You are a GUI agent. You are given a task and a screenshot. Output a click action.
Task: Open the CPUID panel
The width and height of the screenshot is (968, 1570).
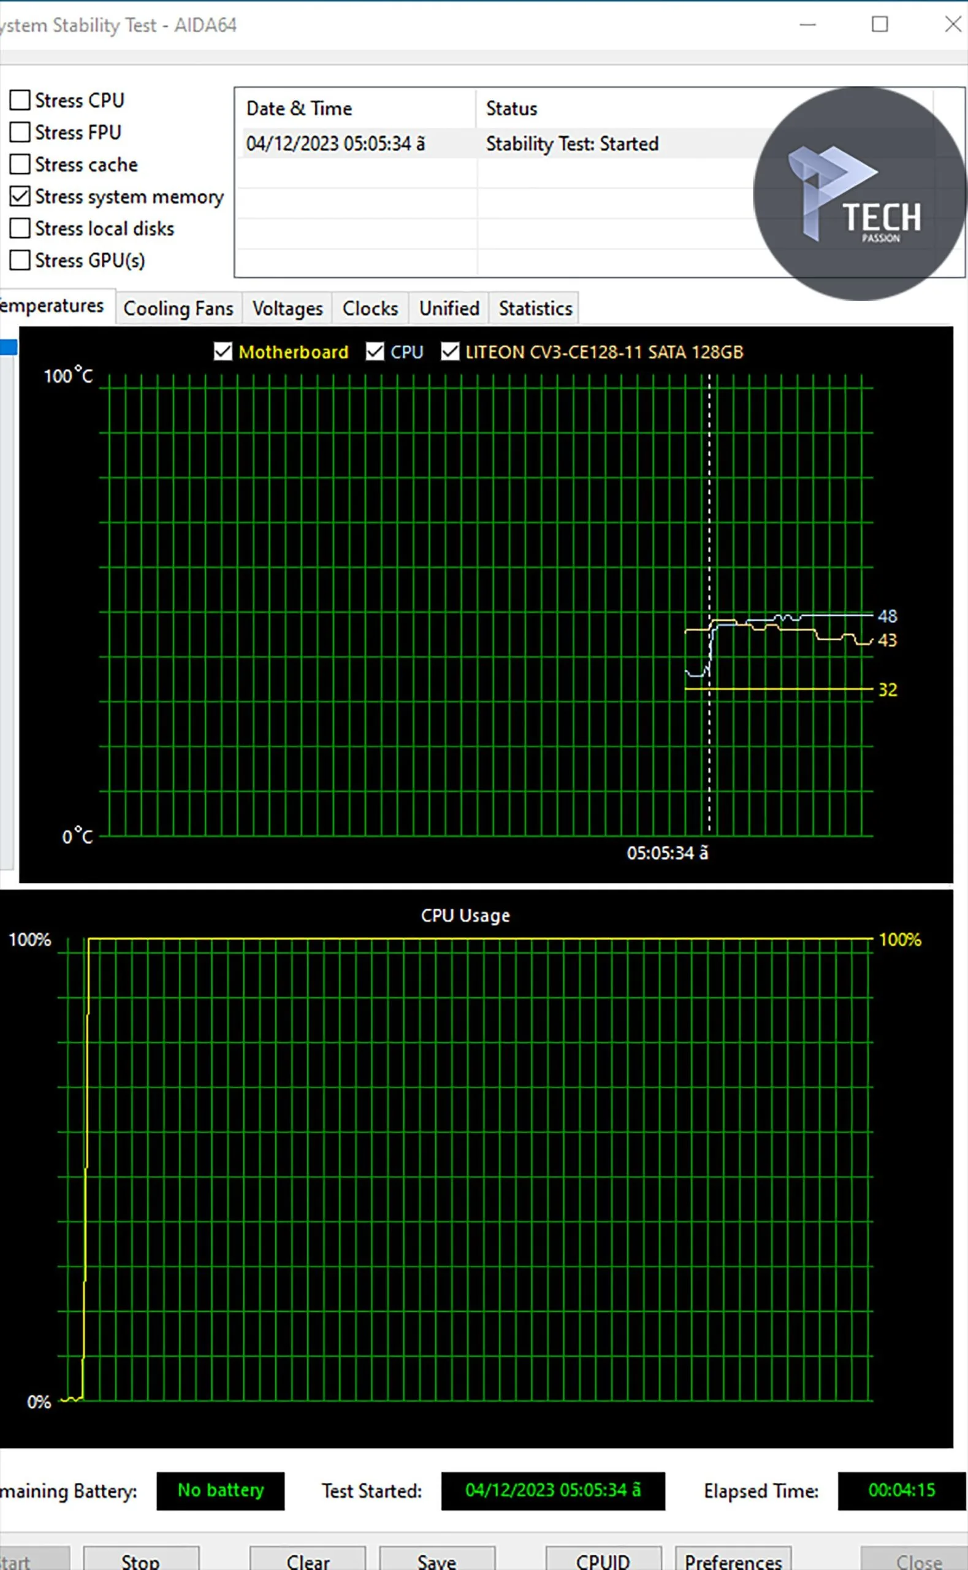pos(603,1559)
